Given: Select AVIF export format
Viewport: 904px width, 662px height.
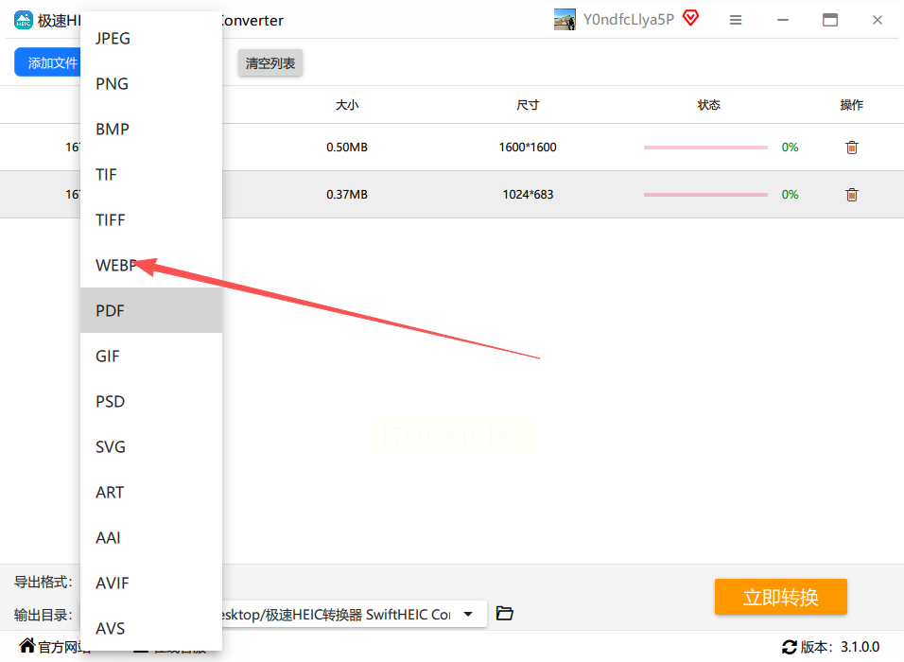Looking at the screenshot, I should click(151, 583).
